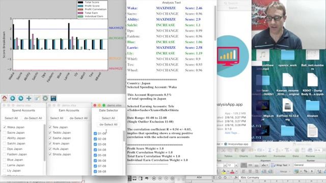Activate the chart zoom-to-rectangle tool
The width and height of the screenshot is (326, 183).
click(37, 98)
